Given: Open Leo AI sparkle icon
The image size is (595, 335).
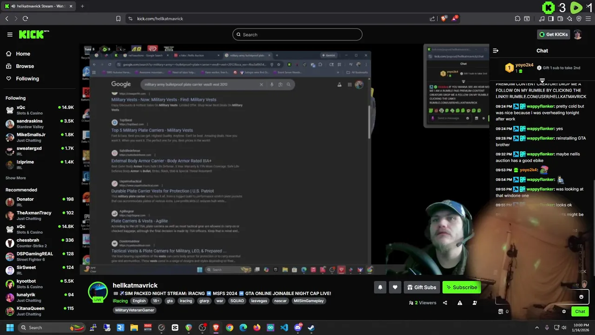Looking at the screenshot, I should click(569, 19).
